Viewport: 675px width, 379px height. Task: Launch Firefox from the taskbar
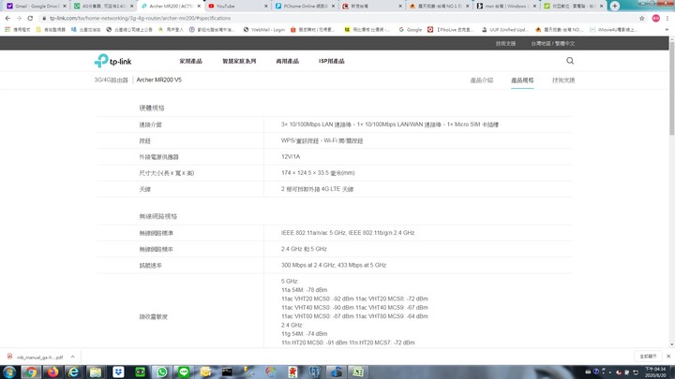[52, 372]
